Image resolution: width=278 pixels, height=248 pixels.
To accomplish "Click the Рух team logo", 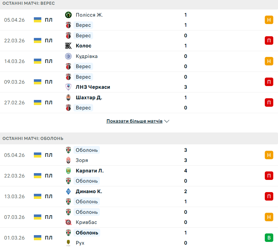I will [68, 243].
